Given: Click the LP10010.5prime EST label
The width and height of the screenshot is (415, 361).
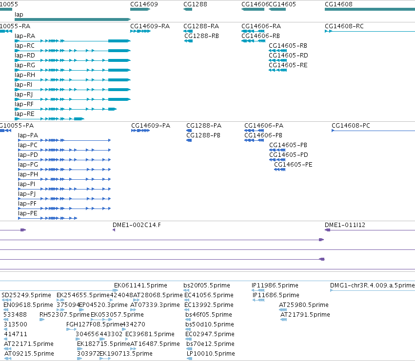Looking at the screenshot, I should click(211, 354).
